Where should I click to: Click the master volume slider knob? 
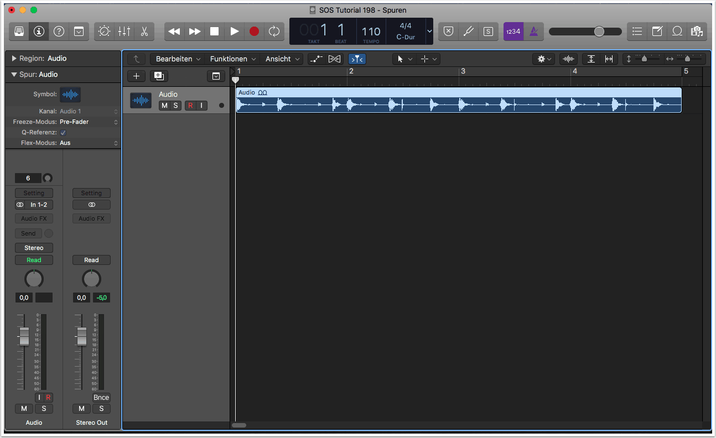(599, 32)
